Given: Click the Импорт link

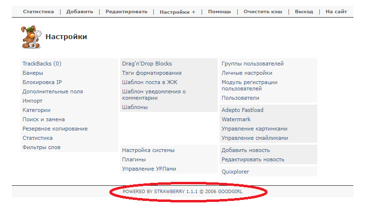Looking at the screenshot, I should (32, 101).
